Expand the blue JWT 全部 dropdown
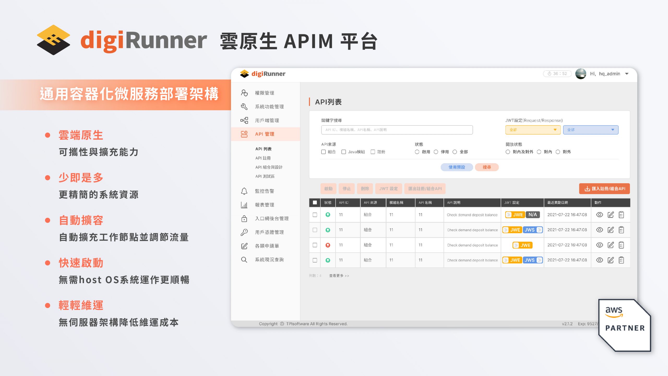Image resolution: width=668 pixels, height=376 pixels. [x=591, y=130]
